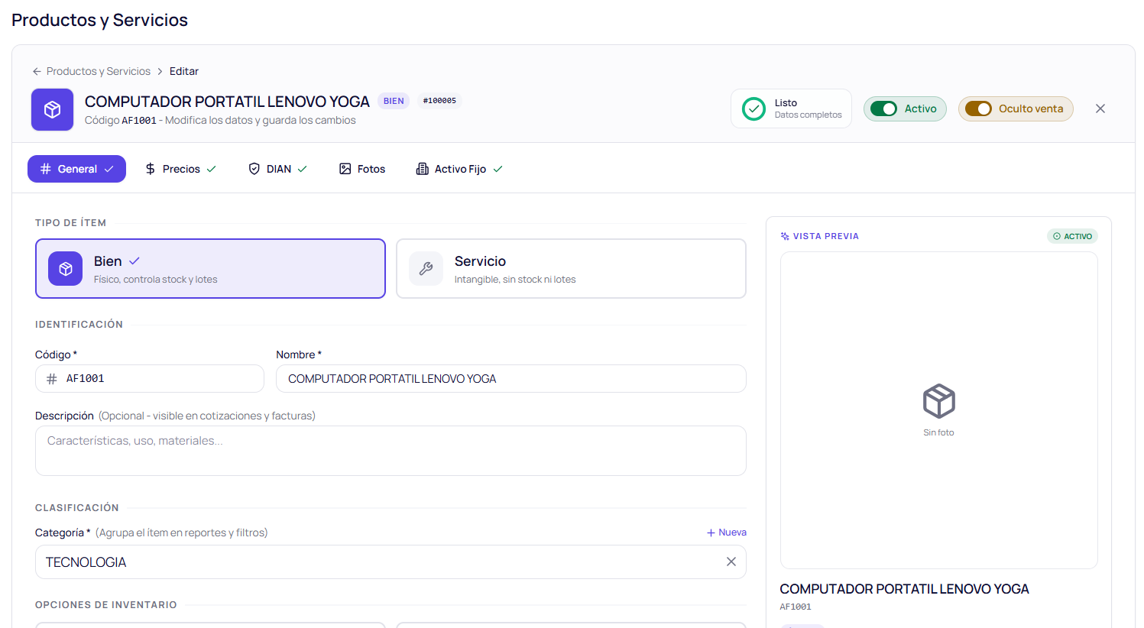The width and height of the screenshot is (1144, 628).
Task: Click the Código input field
Action: click(150, 379)
